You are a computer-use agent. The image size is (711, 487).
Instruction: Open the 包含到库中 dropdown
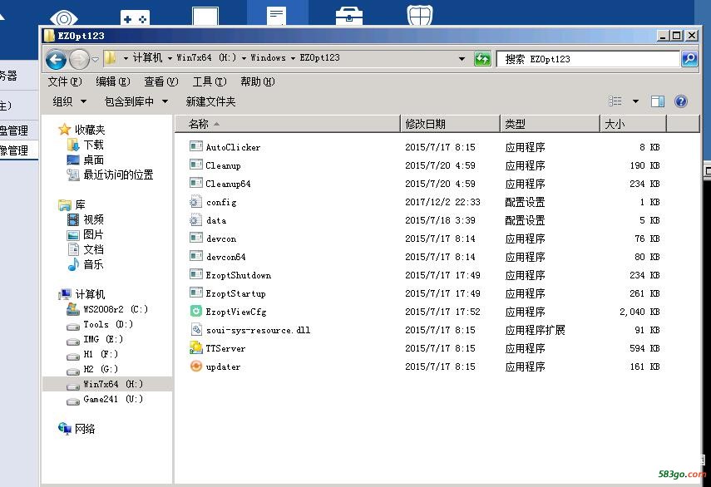pos(136,101)
